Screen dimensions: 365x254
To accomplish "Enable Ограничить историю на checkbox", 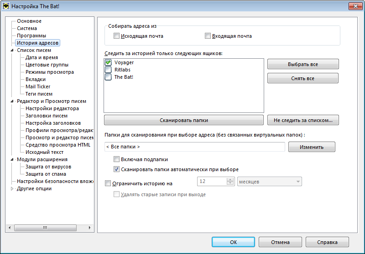I will tap(108, 183).
